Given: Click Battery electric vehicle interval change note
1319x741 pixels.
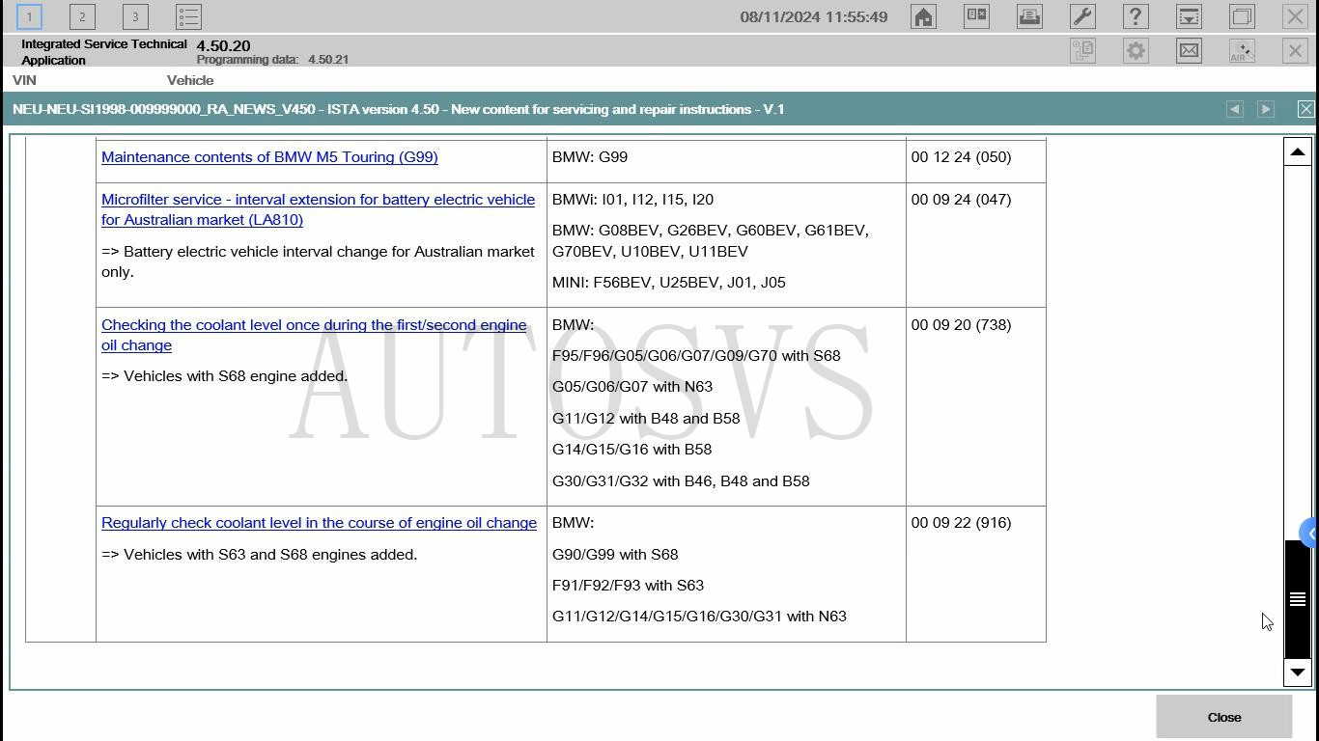Looking at the screenshot, I should (x=318, y=261).
